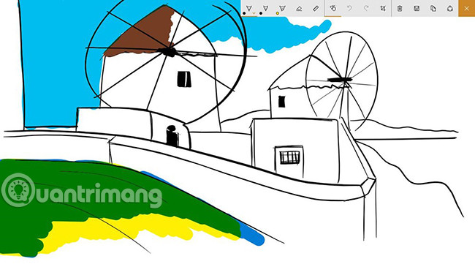
Task: Choose the eraser tool
Action: pyautogui.click(x=299, y=8)
